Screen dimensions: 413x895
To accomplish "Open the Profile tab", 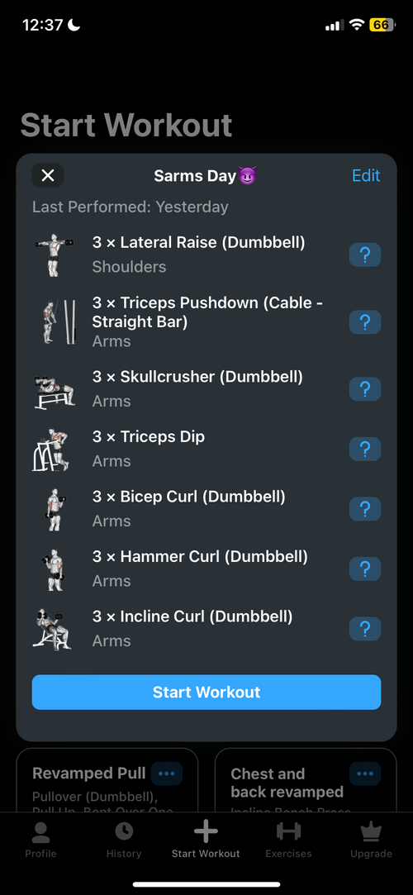I will click(41, 840).
